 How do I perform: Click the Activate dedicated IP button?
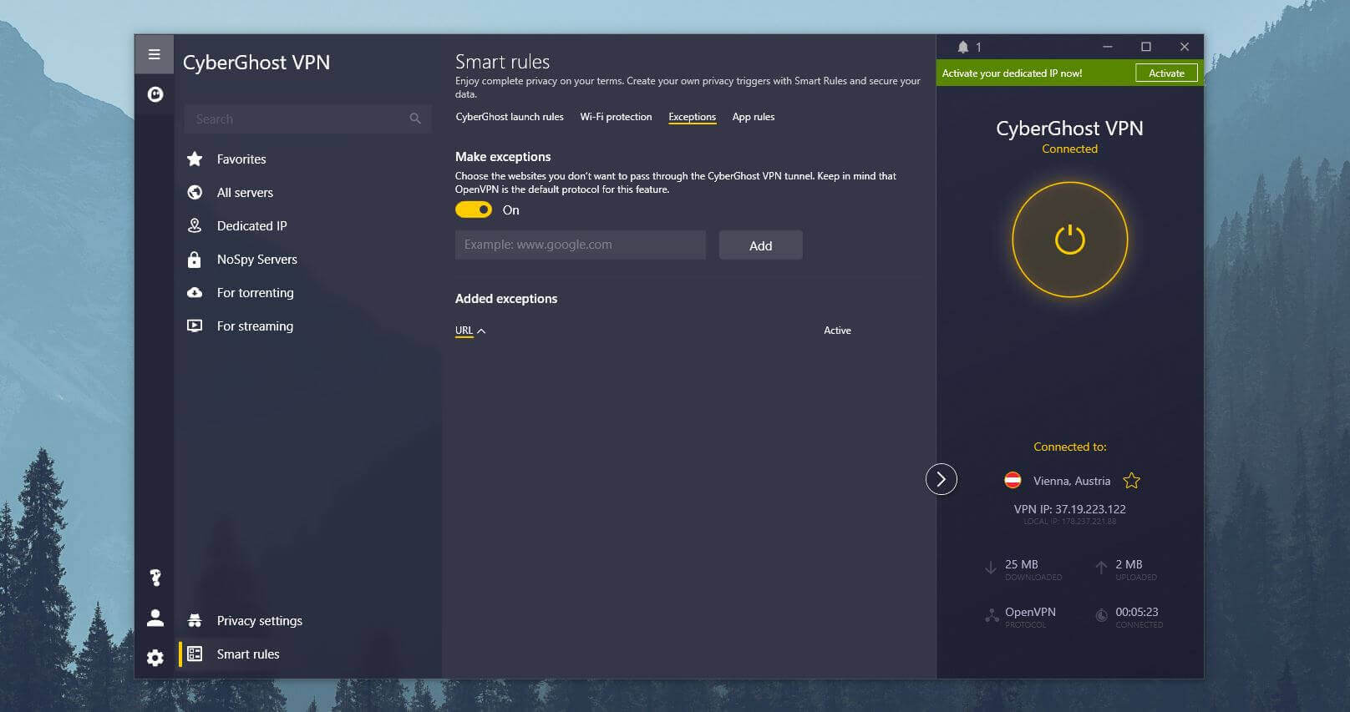1166,73
